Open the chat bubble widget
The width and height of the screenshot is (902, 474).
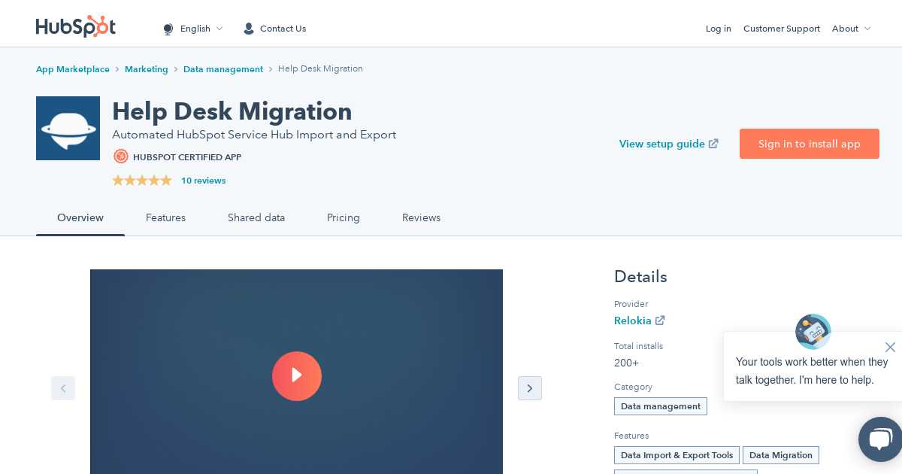(880, 439)
